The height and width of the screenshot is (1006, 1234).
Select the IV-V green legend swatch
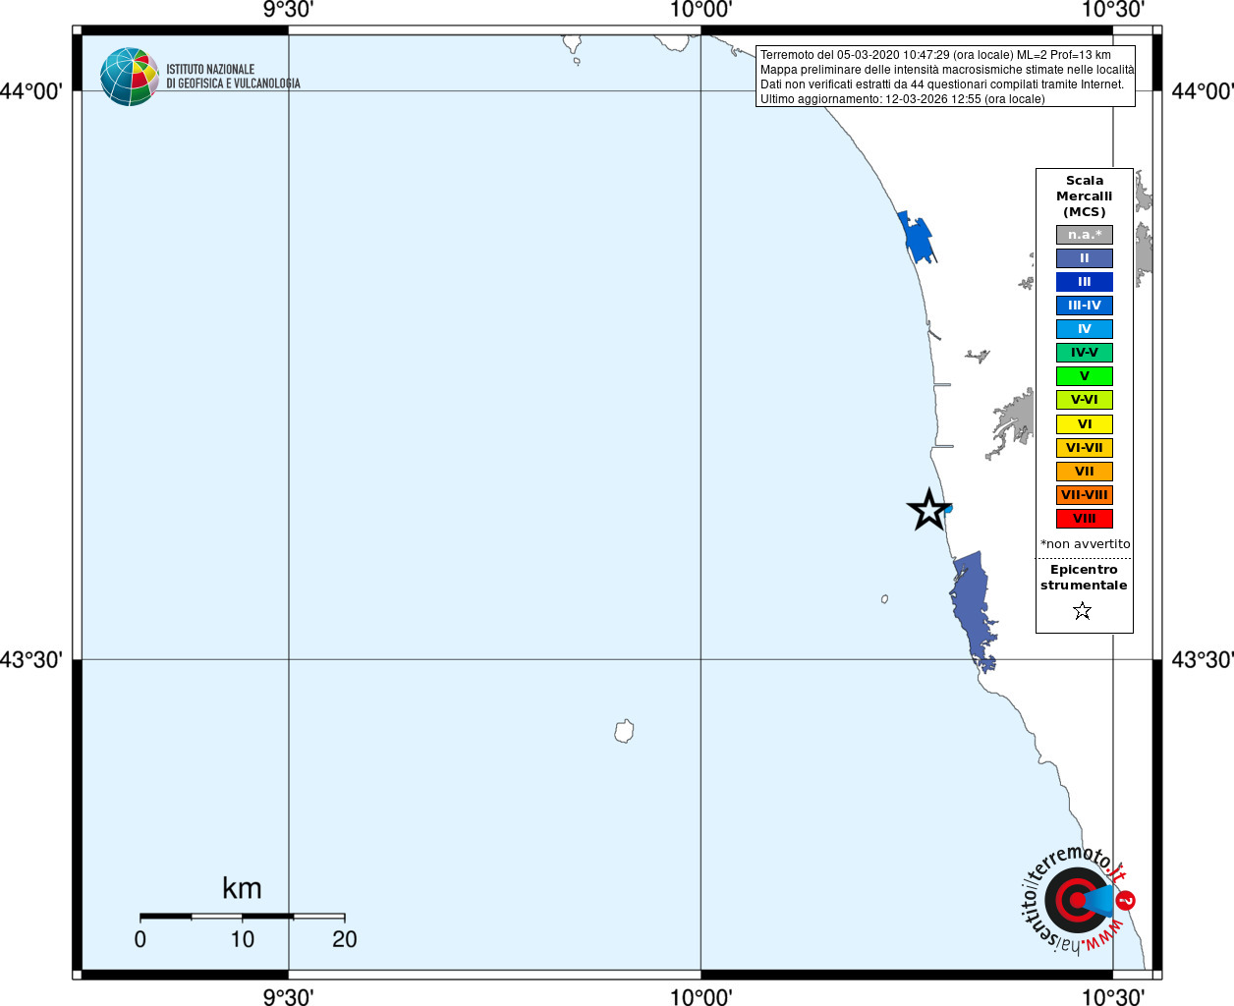click(x=1085, y=353)
